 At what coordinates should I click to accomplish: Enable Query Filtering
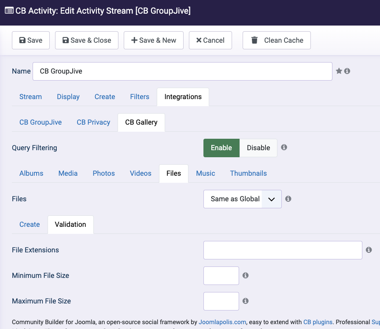click(x=221, y=148)
